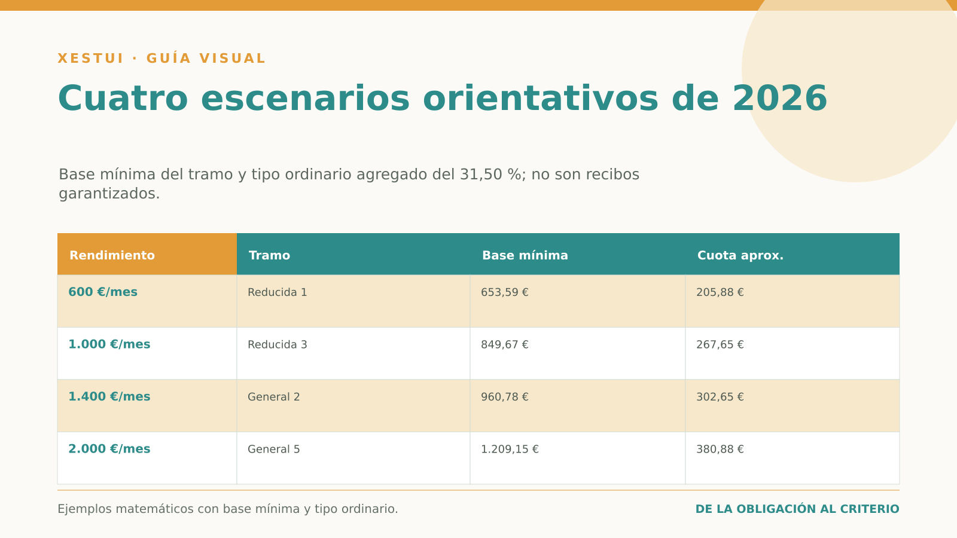Click the '849,67 €' base value
Viewport: 957px width, 538px height.
[x=505, y=345]
